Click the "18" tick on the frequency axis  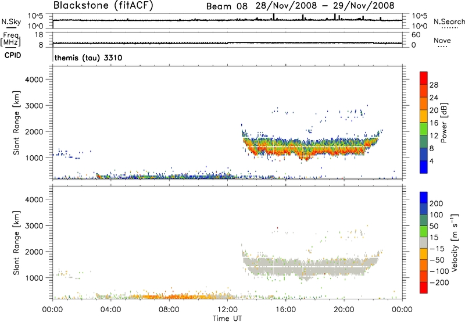pyautogui.click(x=39, y=35)
